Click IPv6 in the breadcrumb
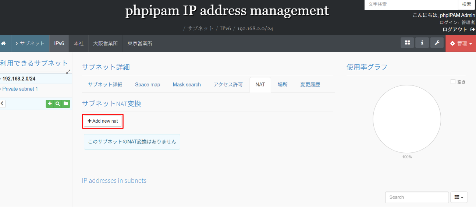This screenshot has width=476, height=207. [x=225, y=28]
